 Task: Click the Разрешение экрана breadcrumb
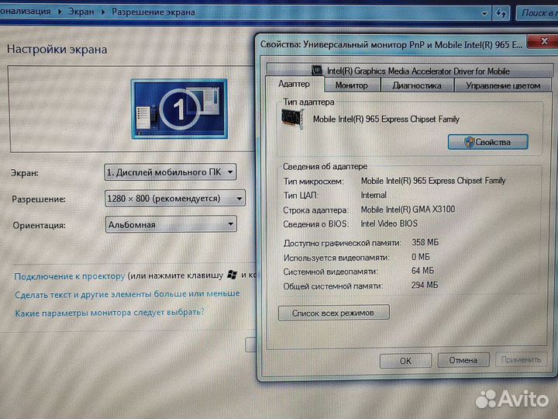coord(153,12)
